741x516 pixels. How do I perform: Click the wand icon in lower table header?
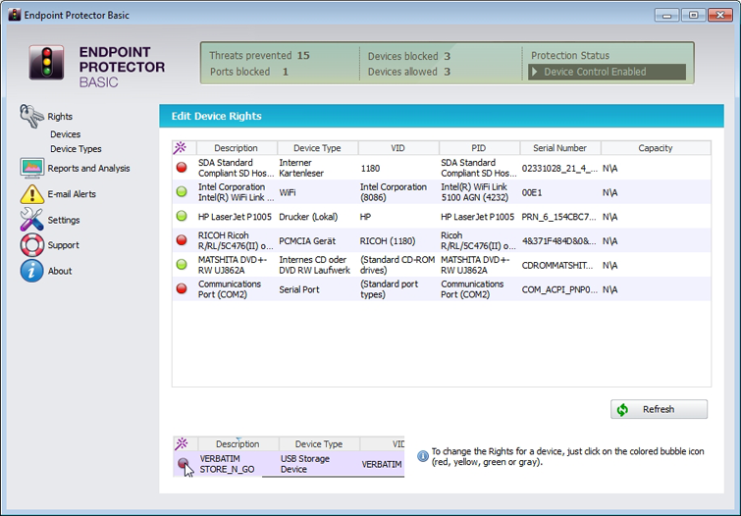coord(182,443)
